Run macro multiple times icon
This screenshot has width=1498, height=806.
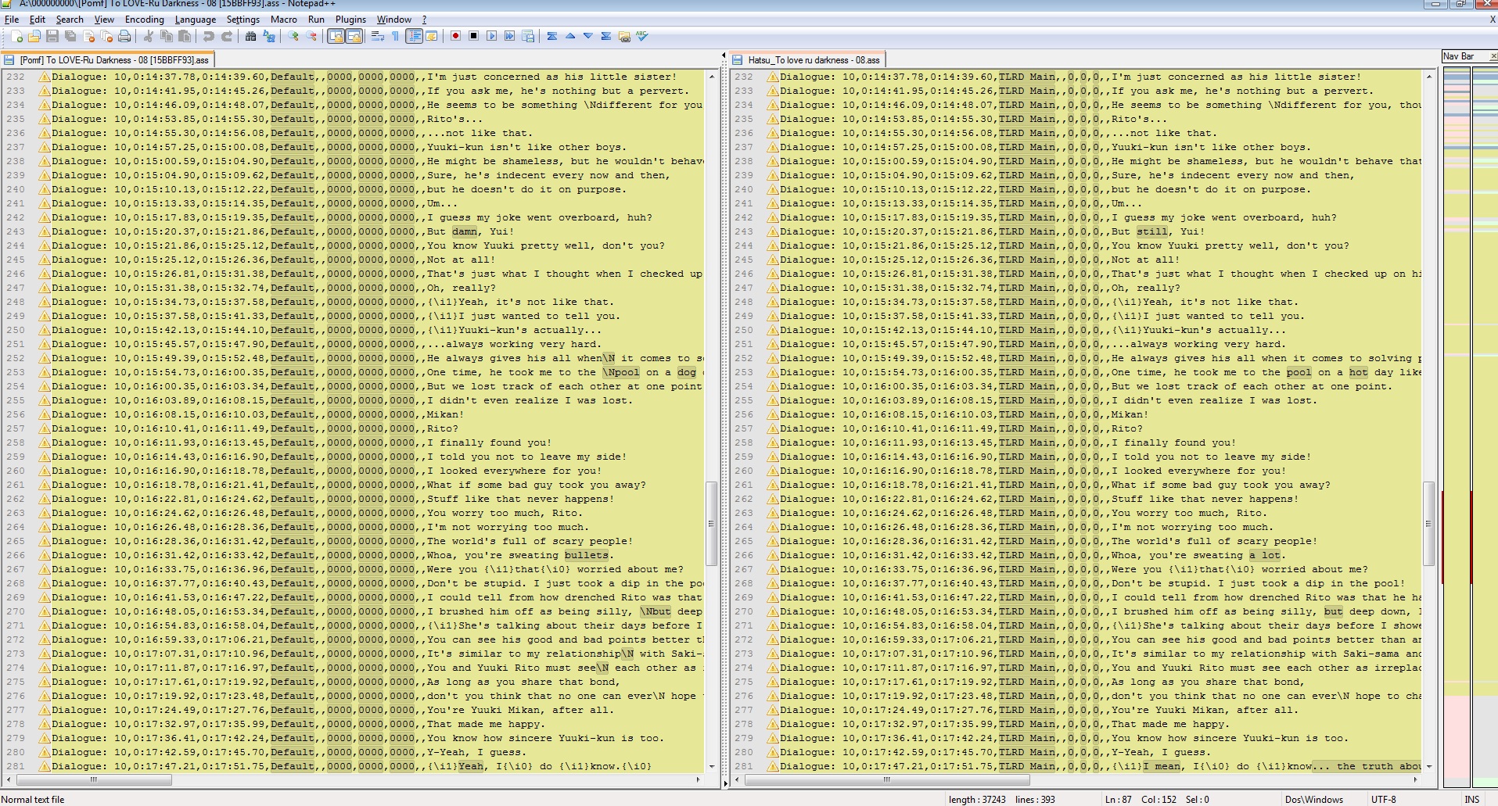pos(509,36)
